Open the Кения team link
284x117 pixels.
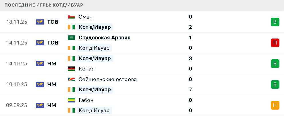click(86, 69)
